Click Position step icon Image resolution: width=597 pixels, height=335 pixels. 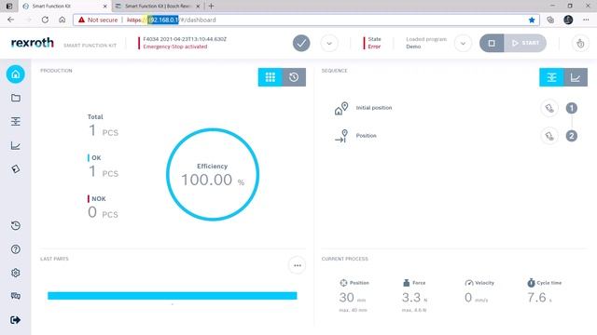pyautogui.click(x=341, y=137)
